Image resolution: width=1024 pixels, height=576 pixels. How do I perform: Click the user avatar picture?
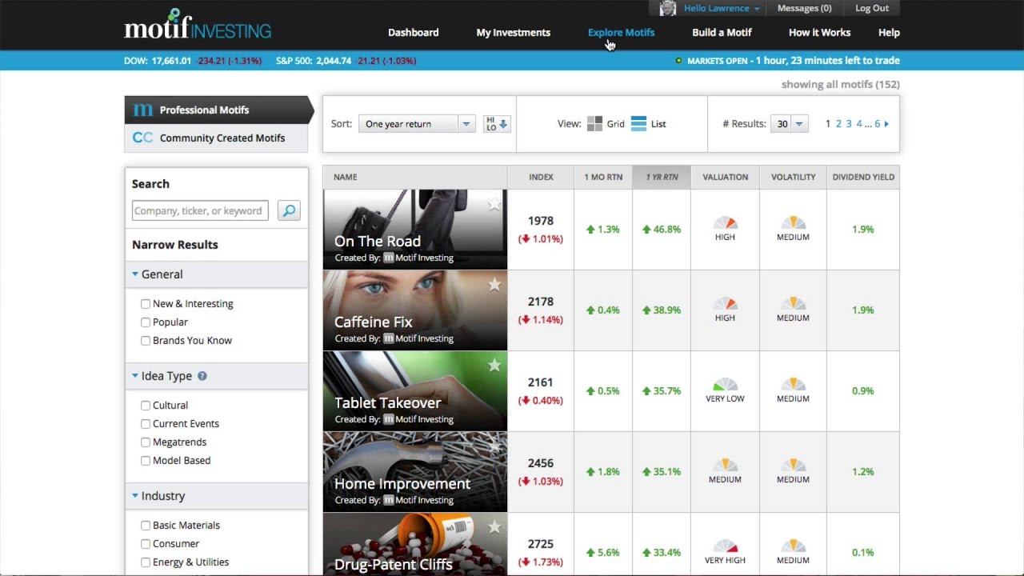coord(668,8)
